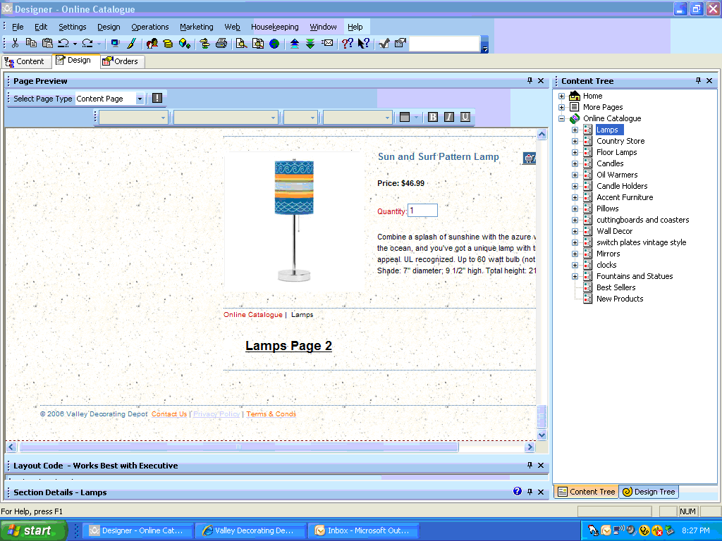722x541 pixels.
Task: Click the Cut scissors icon
Action: 16,44
